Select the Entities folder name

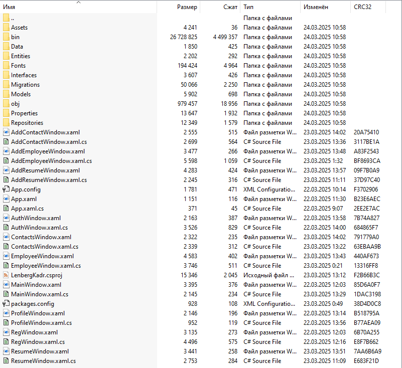click(x=21, y=56)
